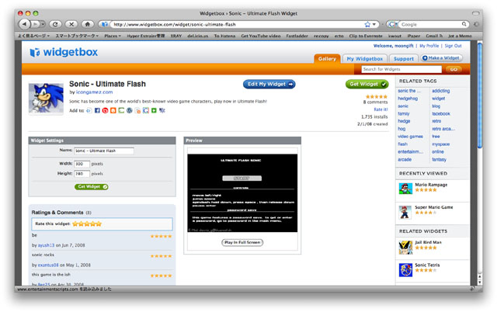Click the Edit My Widget button

(x=269, y=84)
